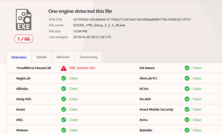This screenshot has width=222, height=134.
Task: Click the 1 / 66 detection score badge
Action: point(24,39)
